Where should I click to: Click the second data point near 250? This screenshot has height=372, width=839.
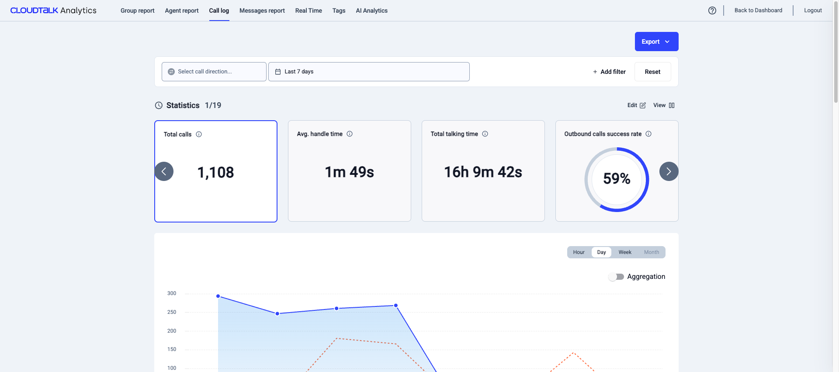point(277,313)
